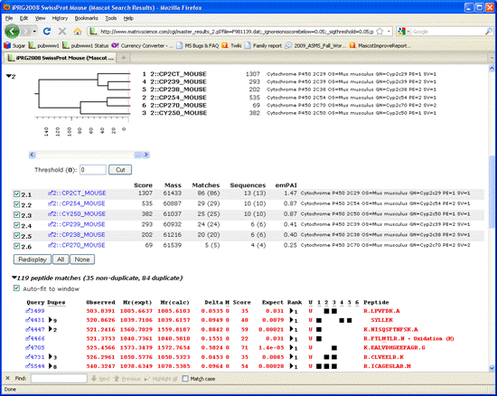
Task: Uncheck protein 2.1 CP2CT_MOUSE checkbox
Action: click(x=16, y=193)
